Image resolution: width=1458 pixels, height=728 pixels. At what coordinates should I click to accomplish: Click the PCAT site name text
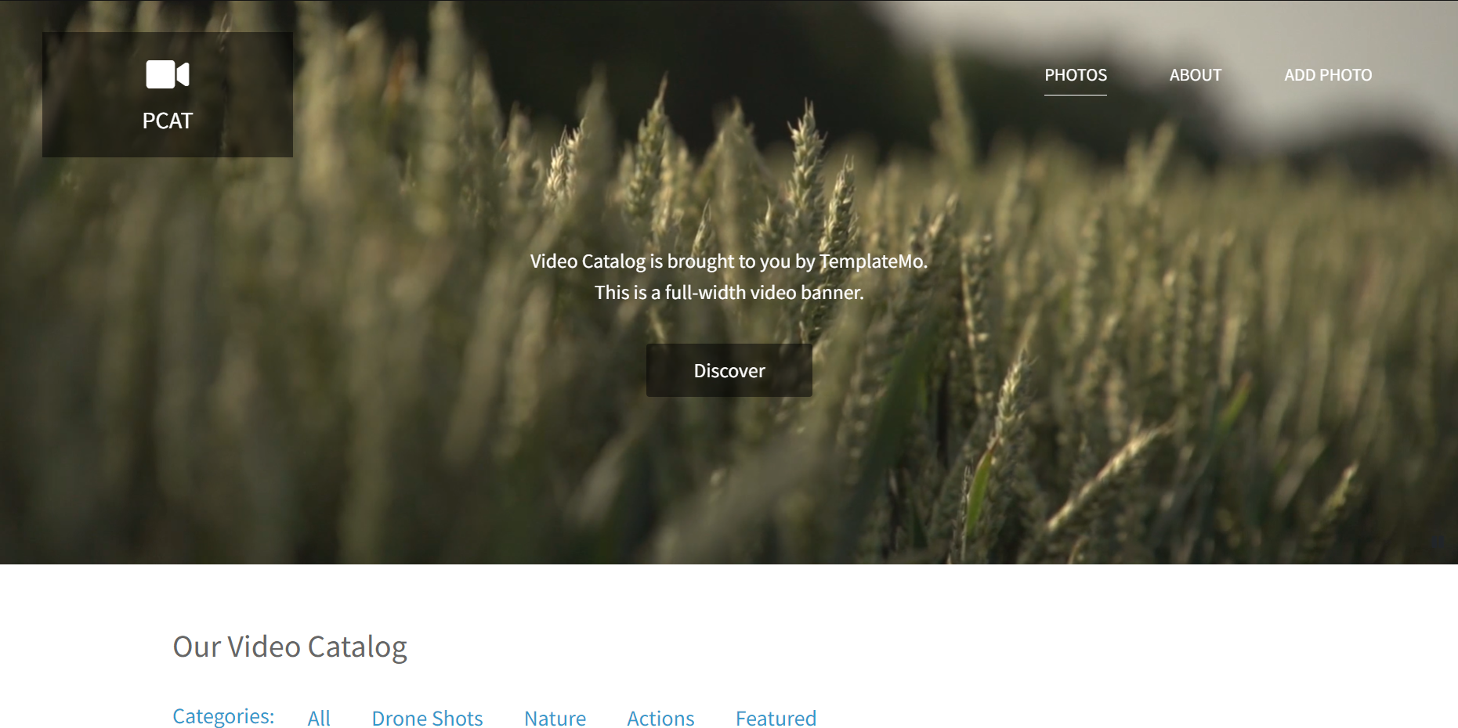(x=168, y=121)
